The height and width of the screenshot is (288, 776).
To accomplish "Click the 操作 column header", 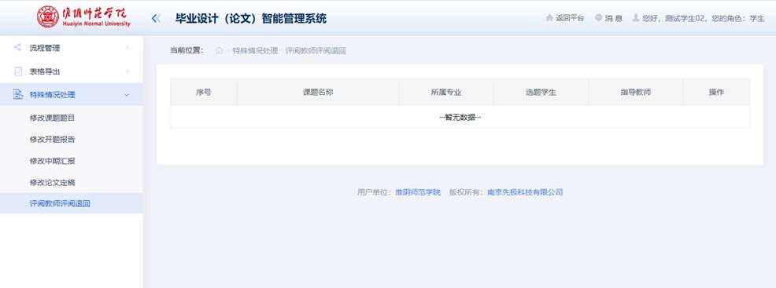I will coord(716,93).
